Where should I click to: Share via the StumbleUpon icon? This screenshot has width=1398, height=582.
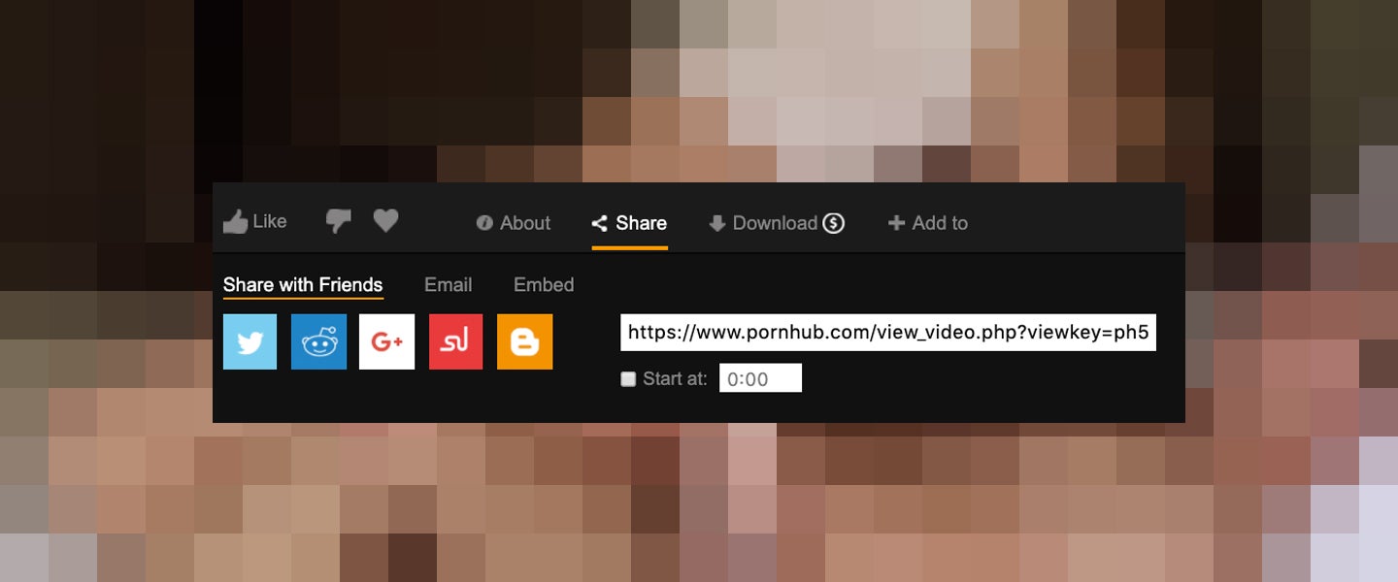point(456,341)
